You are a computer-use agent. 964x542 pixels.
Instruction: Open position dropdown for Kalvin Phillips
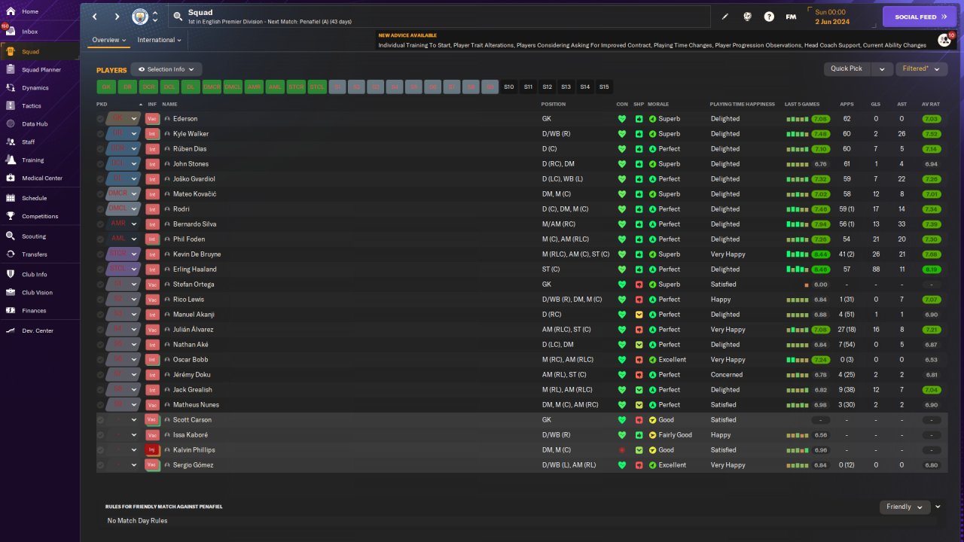tap(134, 450)
